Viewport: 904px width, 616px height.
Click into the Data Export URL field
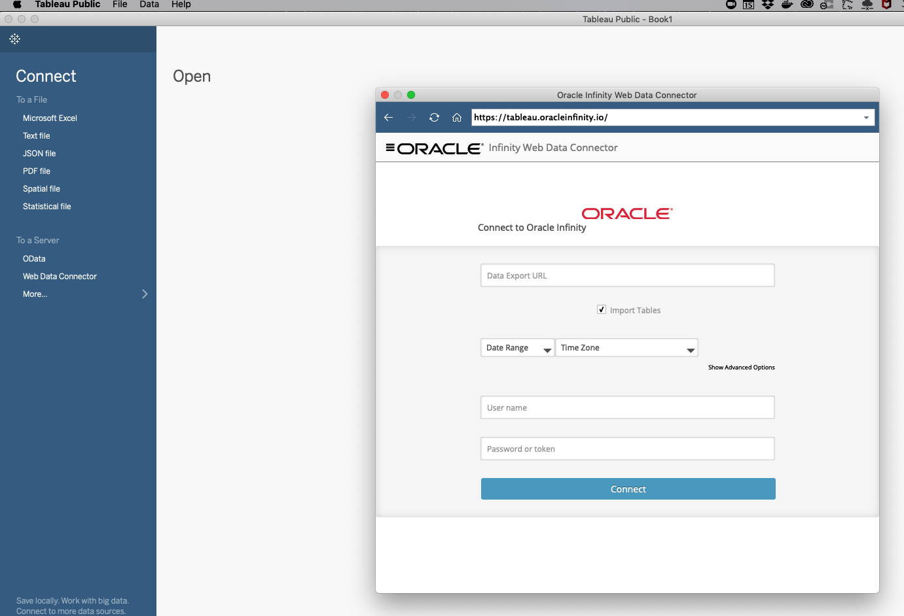628,275
